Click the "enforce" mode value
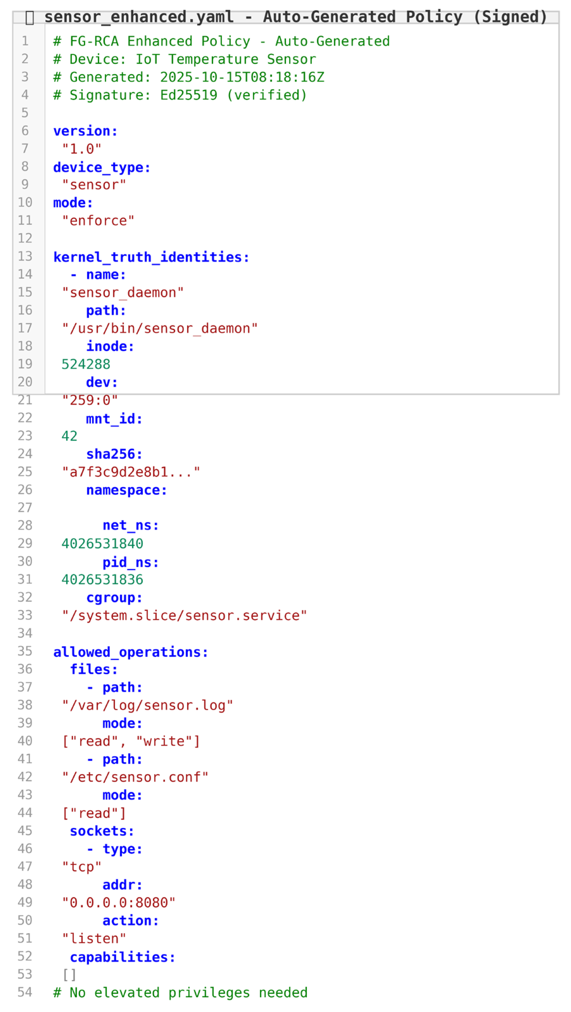This screenshot has height=1012, width=571. [x=98, y=221]
